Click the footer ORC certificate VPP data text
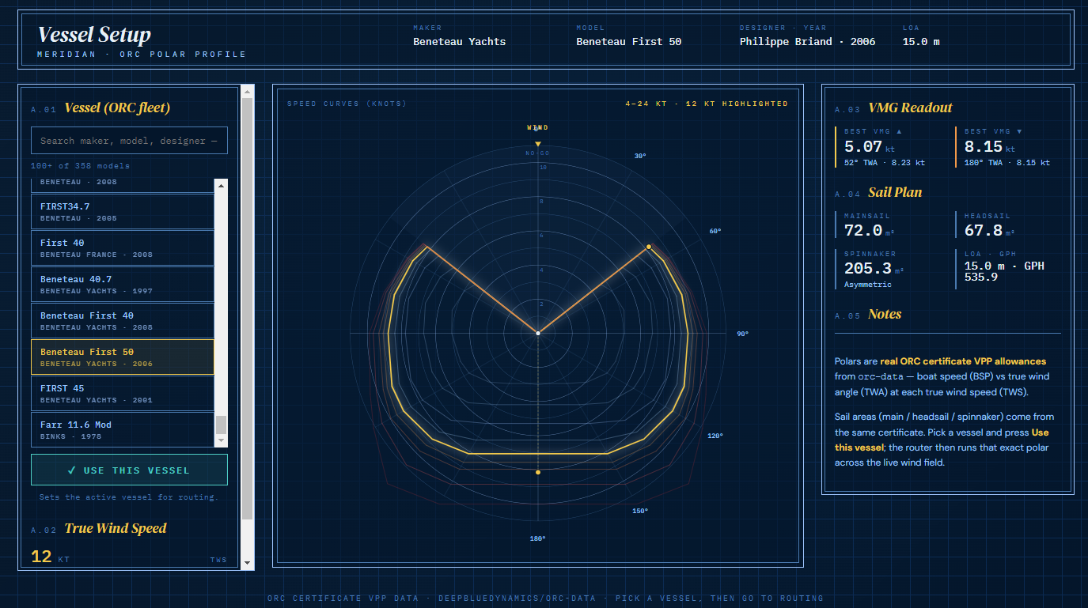Viewport: 1088px width, 608px height. 545,599
